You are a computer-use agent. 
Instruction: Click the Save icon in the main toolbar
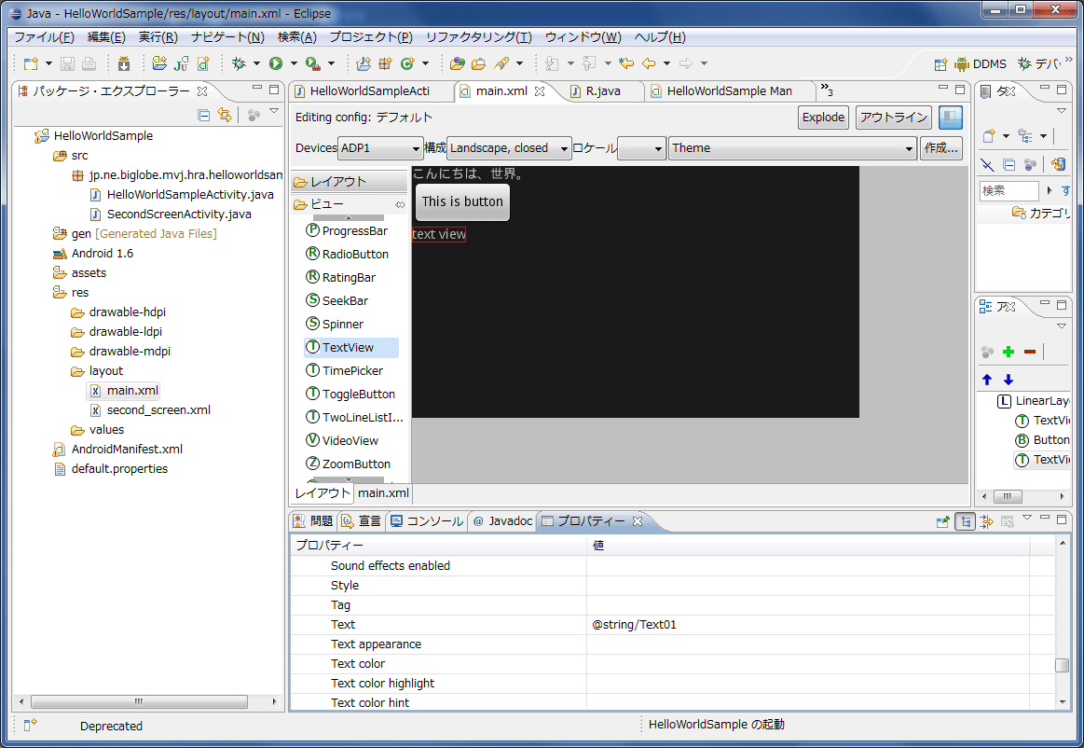pyautogui.click(x=67, y=63)
